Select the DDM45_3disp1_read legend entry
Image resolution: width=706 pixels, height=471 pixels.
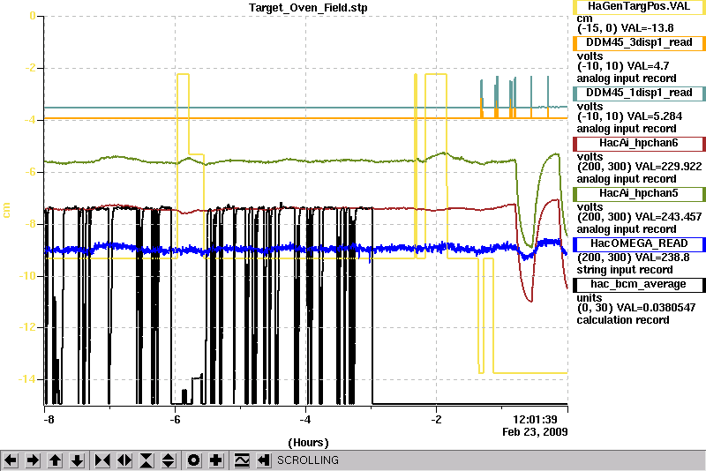[639, 43]
